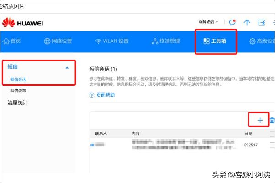Go to the 网络设置 tab
Image resolution: width=275 pixels, height=183 pixels.
[58, 41]
